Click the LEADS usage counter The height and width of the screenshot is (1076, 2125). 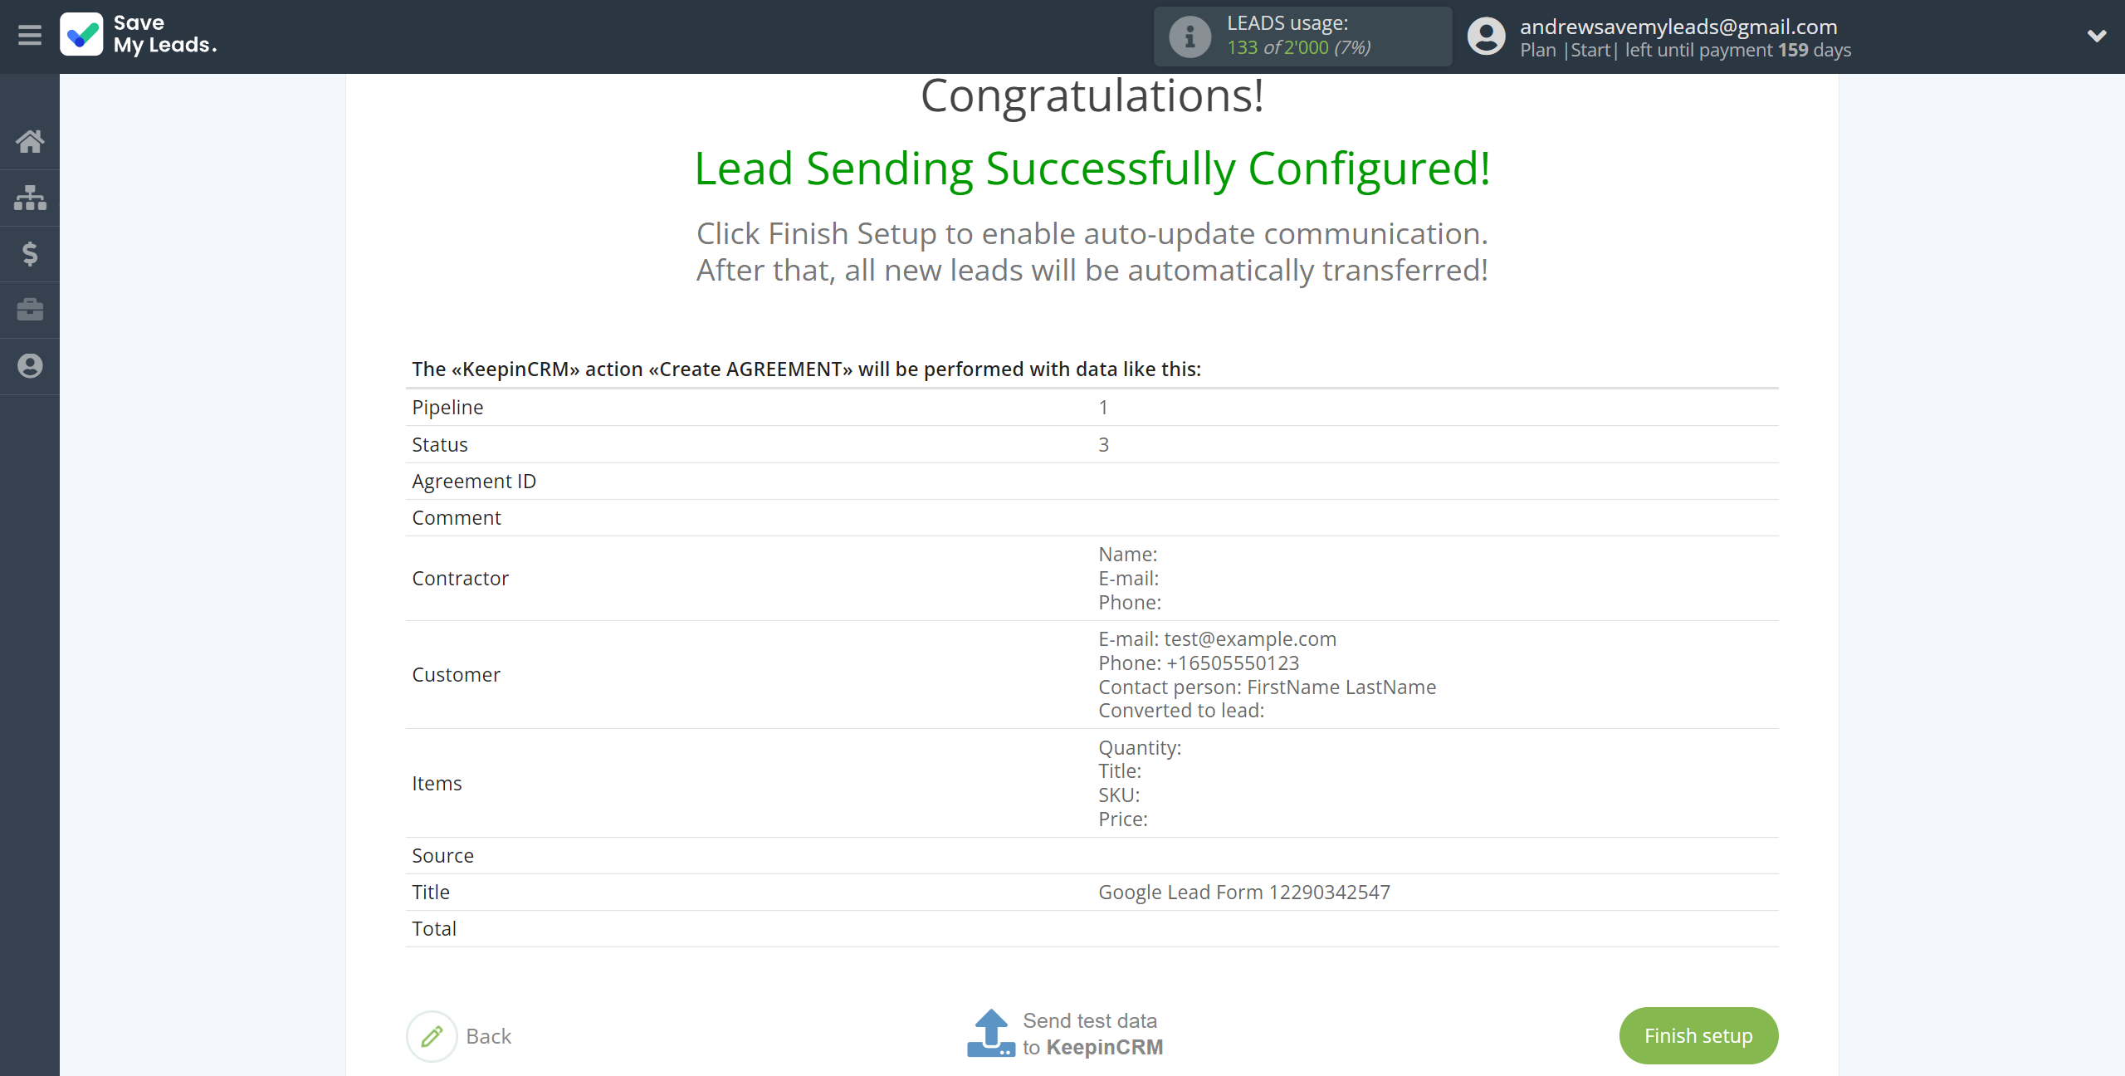tap(1298, 48)
